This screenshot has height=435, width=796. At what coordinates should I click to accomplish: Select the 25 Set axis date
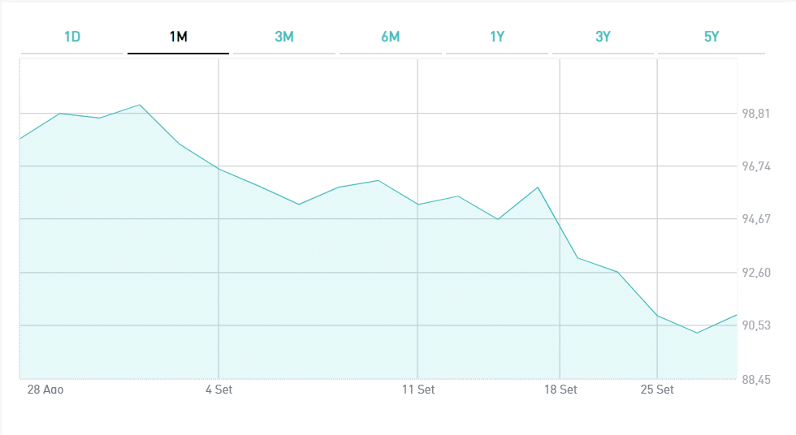[x=657, y=390]
